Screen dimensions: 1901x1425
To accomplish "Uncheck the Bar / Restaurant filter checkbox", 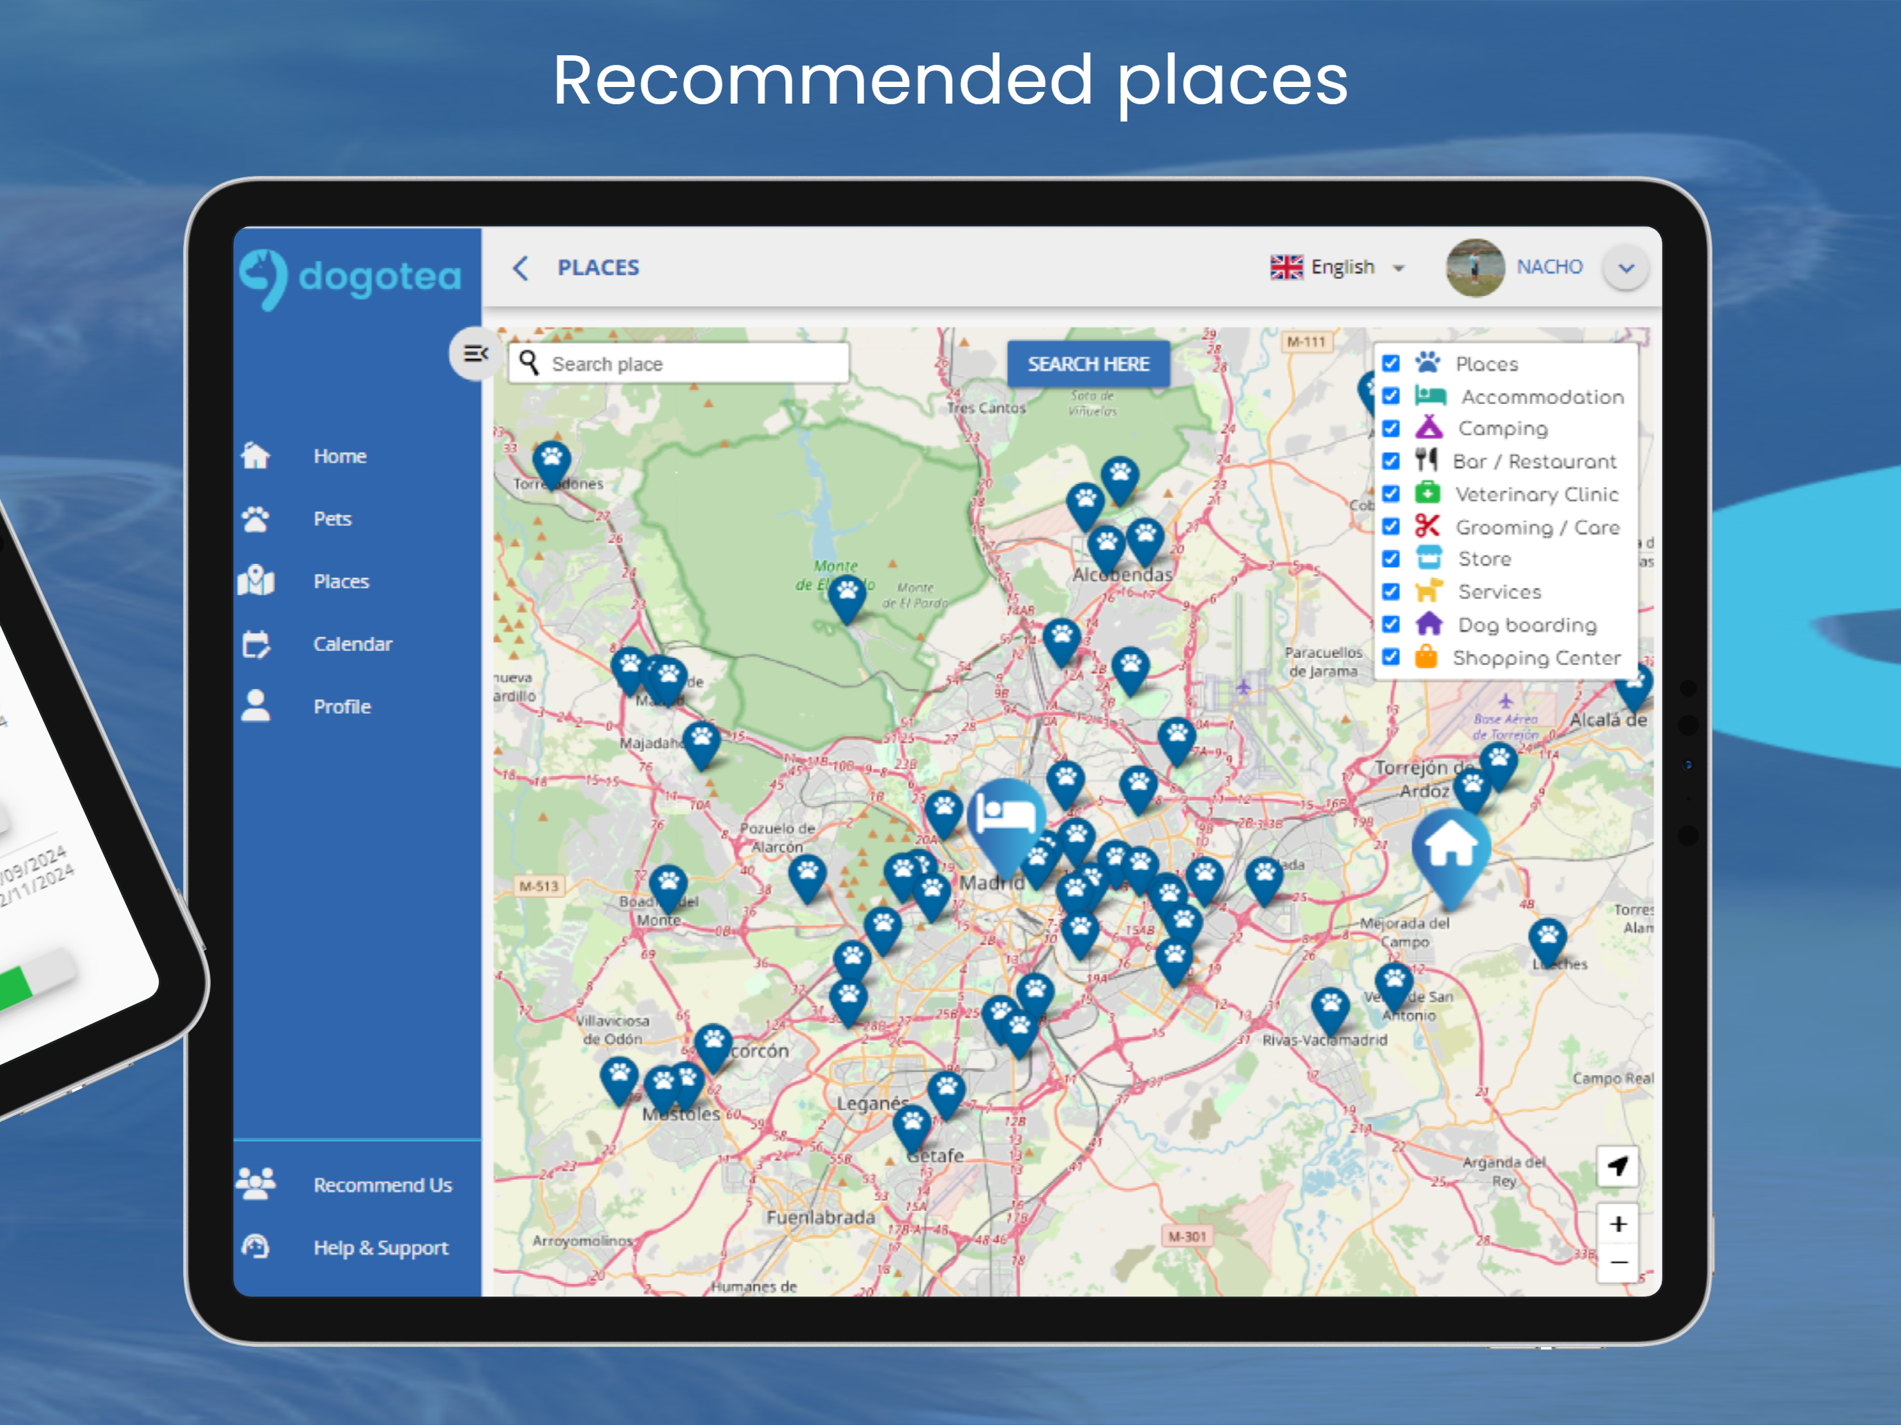I will tap(1391, 461).
